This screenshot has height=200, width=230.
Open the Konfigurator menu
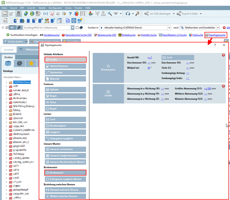pos(55,7)
